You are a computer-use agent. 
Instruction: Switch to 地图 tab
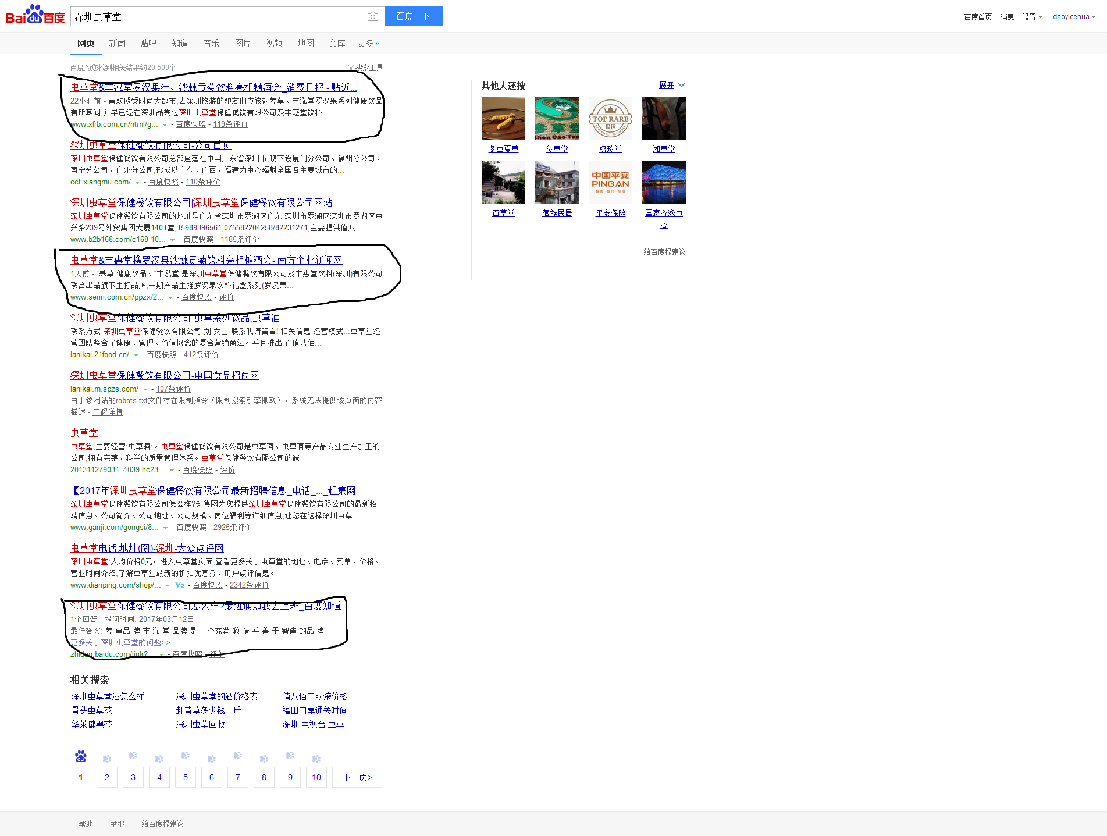305,43
